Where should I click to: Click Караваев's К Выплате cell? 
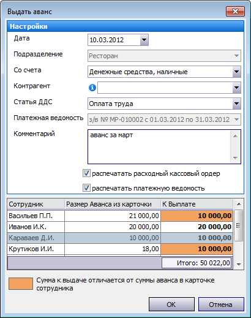pos(197,238)
